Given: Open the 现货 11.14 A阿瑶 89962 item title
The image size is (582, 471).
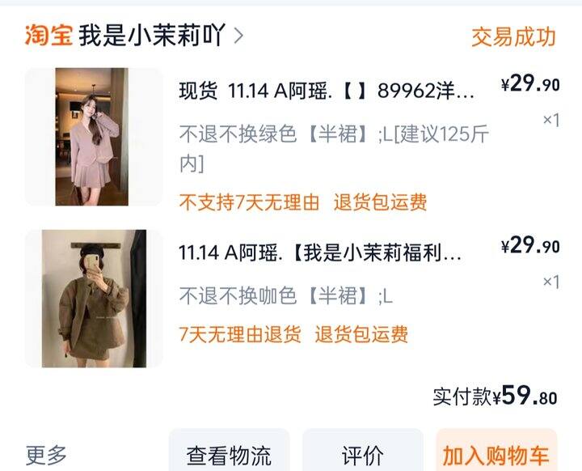Looking at the screenshot, I should coord(327,91).
